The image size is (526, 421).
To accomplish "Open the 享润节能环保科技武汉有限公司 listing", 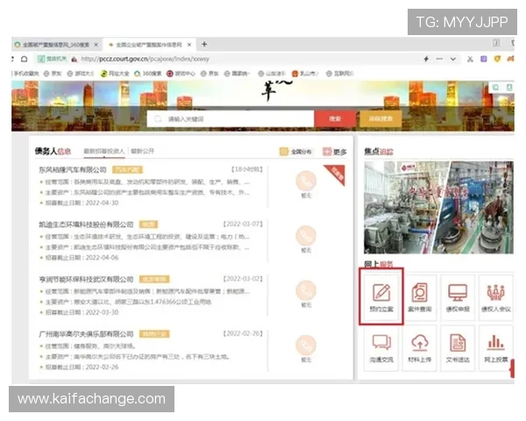I will pyautogui.click(x=86, y=279).
